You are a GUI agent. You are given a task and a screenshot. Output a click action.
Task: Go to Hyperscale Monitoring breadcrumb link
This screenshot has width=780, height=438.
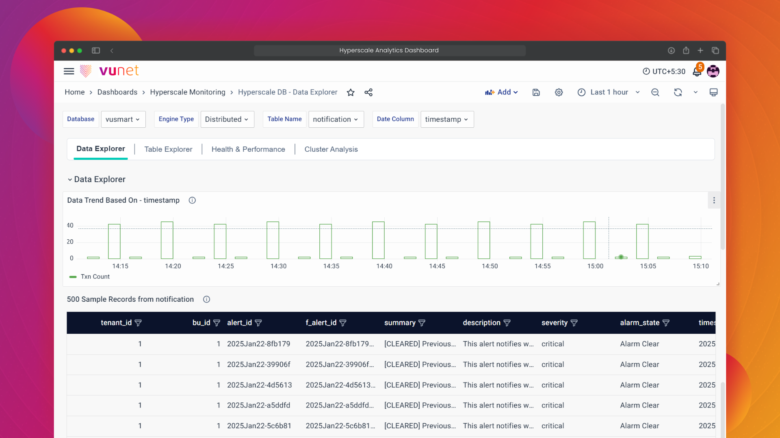click(x=187, y=92)
